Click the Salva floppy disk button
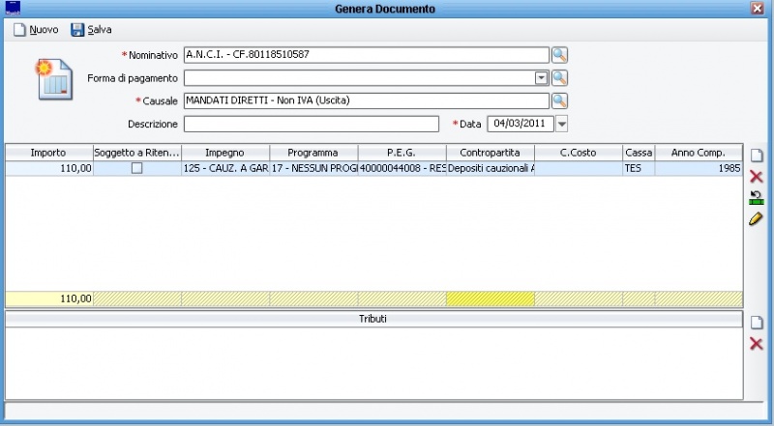The width and height of the screenshot is (774, 426). click(91, 30)
